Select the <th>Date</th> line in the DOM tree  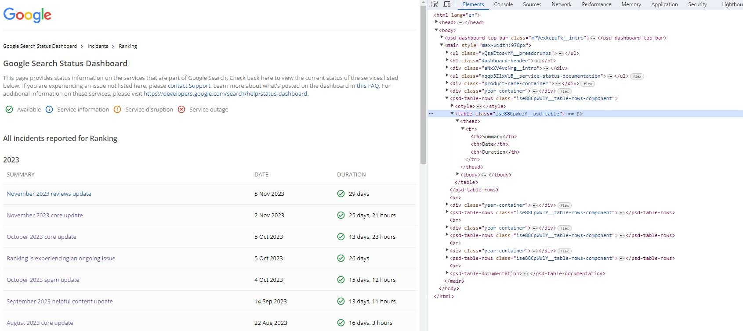[489, 144]
